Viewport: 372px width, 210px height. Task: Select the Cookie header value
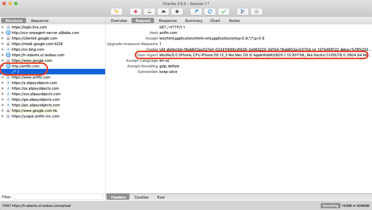coord(265,49)
